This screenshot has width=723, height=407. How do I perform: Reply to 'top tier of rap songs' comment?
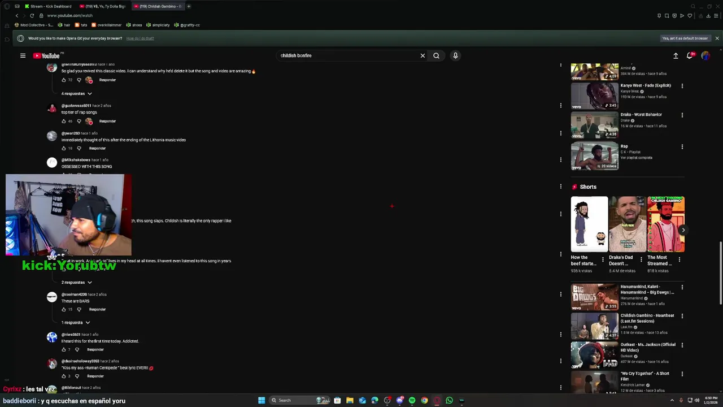pos(107,121)
